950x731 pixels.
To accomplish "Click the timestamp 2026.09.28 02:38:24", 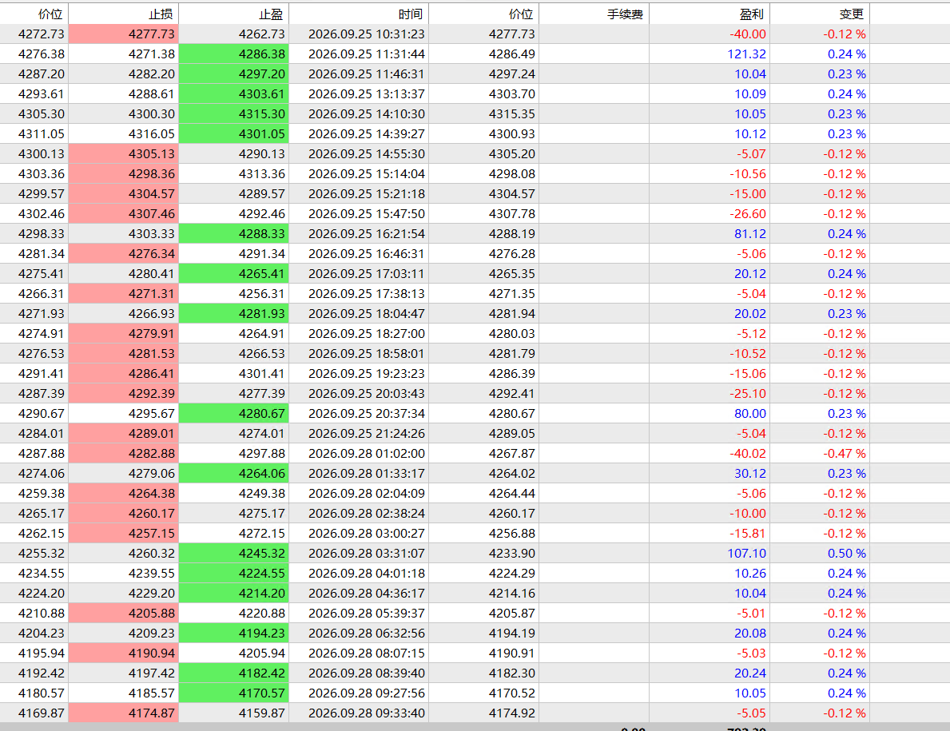I will point(367,514).
